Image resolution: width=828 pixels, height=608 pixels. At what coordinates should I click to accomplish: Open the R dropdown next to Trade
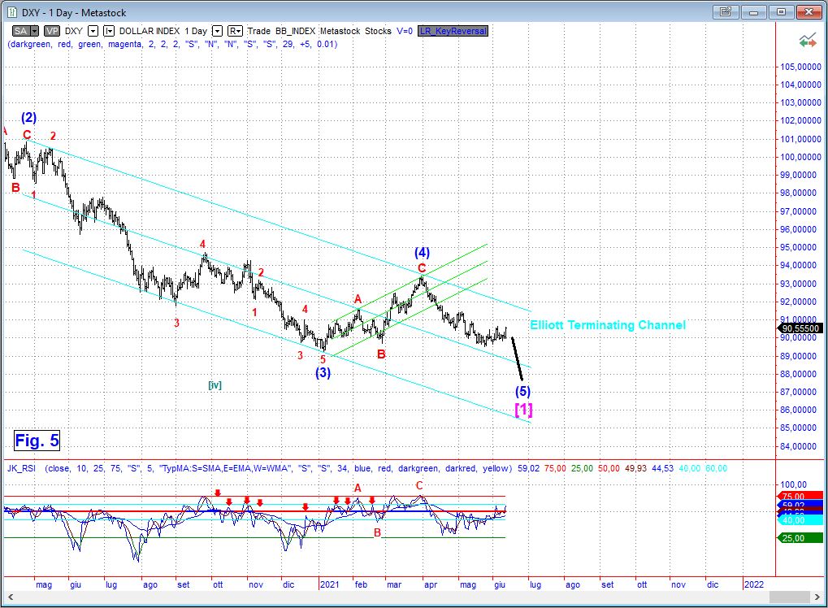pyautogui.click(x=236, y=30)
